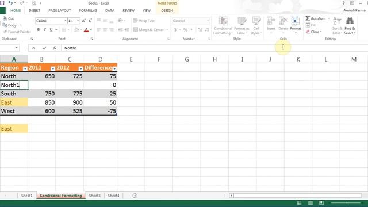Apply Percent style format
The image size is (368, 207).
pos(185,30)
